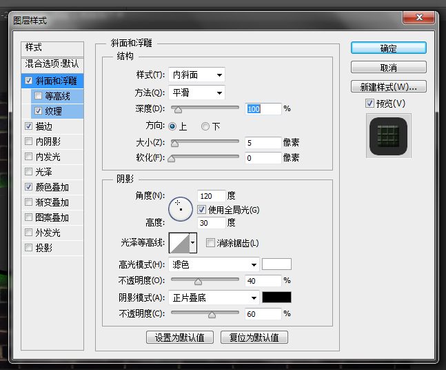Image resolution: width=446 pixels, height=370 pixels.
Task: Select 描边 in the styles list
Action: (x=43, y=126)
